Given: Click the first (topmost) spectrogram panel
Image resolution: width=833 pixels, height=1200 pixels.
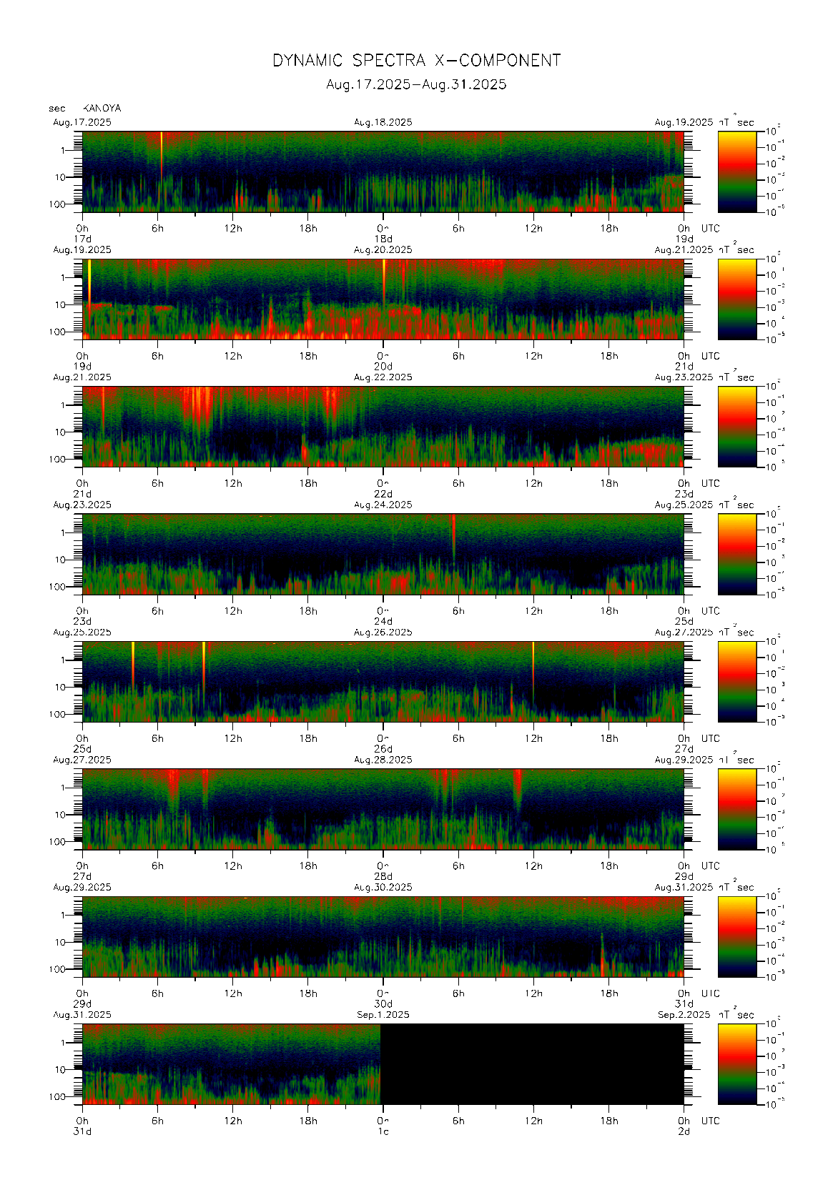Looking at the screenshot, I should coord(383,172).
